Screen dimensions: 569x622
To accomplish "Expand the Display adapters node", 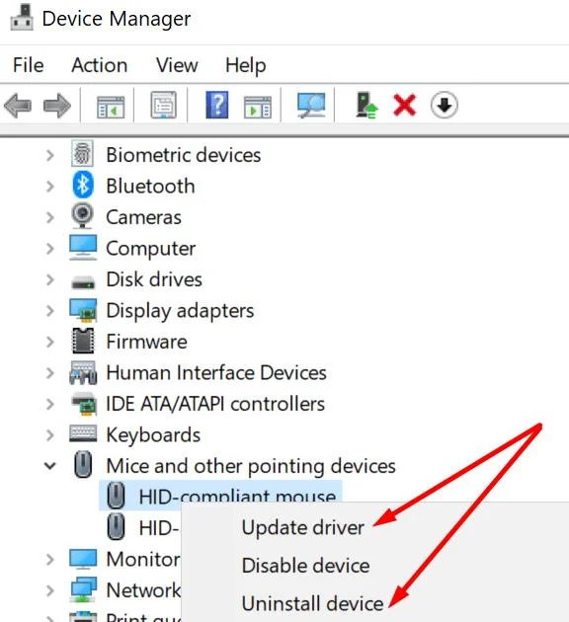I will point(50,311).
